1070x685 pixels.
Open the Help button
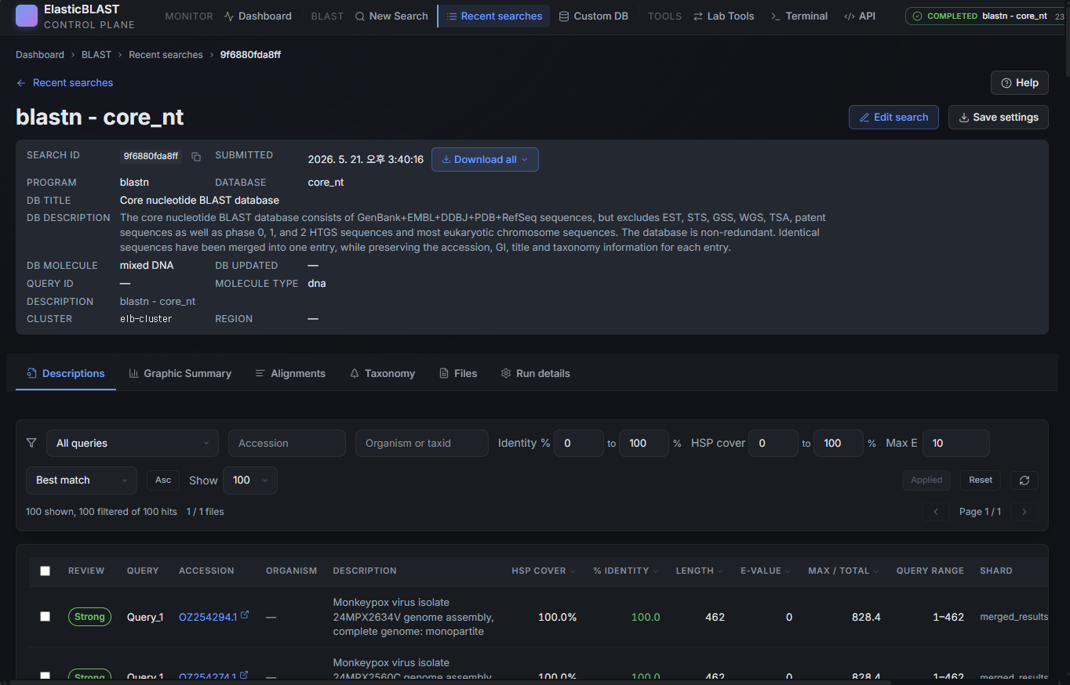point(1020,82)
